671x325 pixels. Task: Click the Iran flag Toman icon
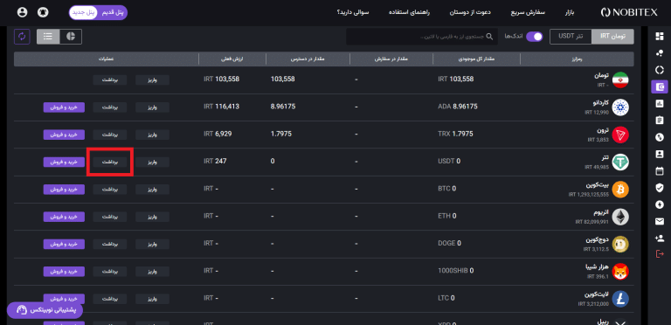tap(620, 80)
